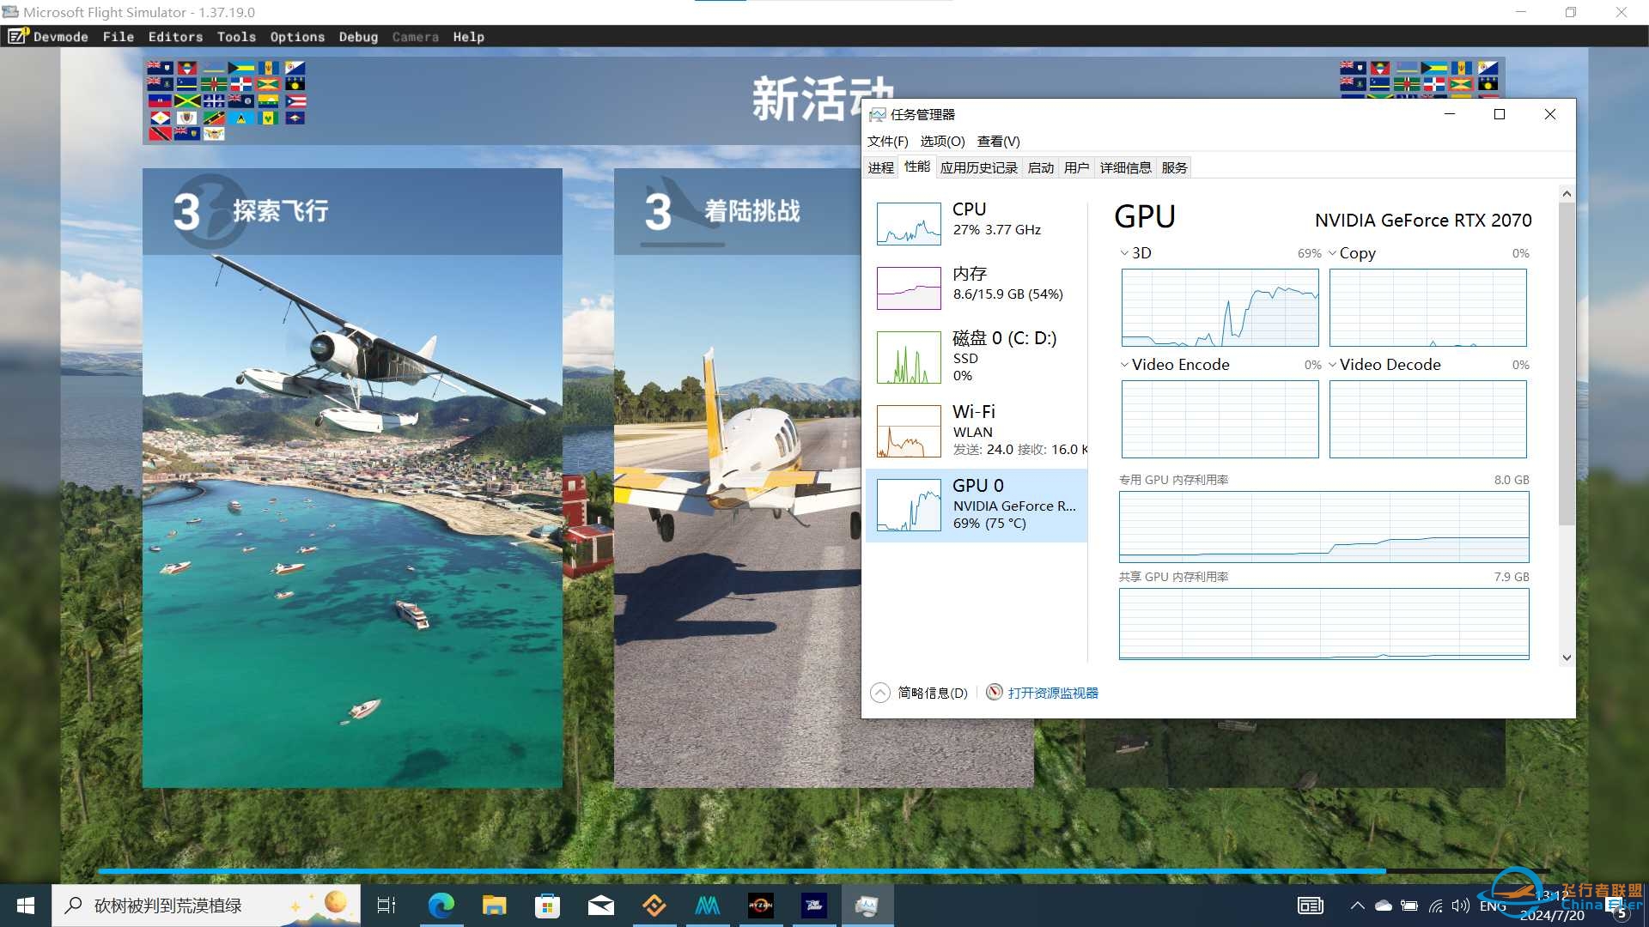Open the 3D engine dropdown chevron
Screen dimensions: 1649x927
1124,253
